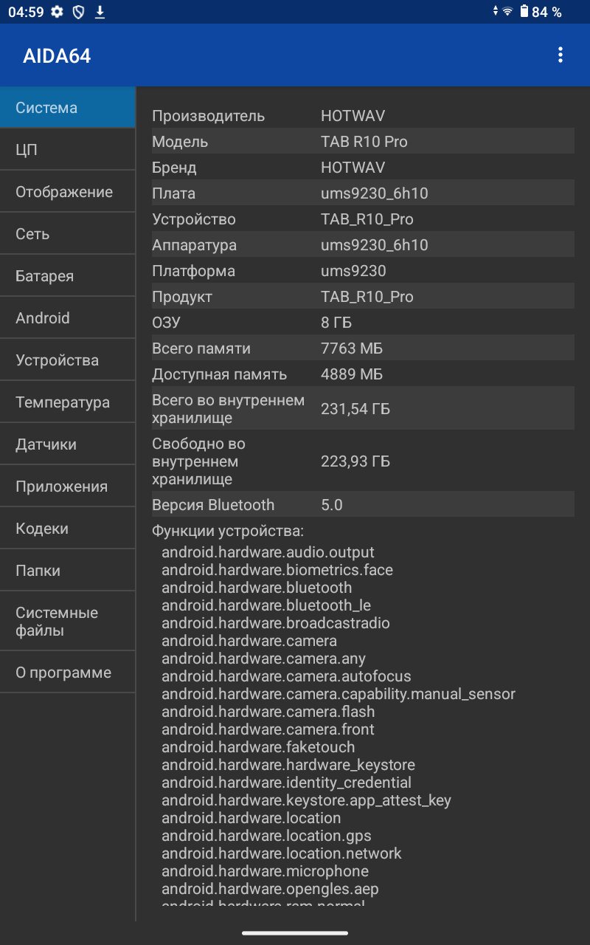
Task: Tap the Wi-Fi signal icon
Action: 507,12
